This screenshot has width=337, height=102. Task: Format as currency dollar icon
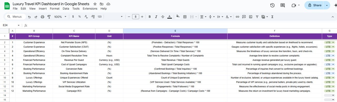point(73,17)
